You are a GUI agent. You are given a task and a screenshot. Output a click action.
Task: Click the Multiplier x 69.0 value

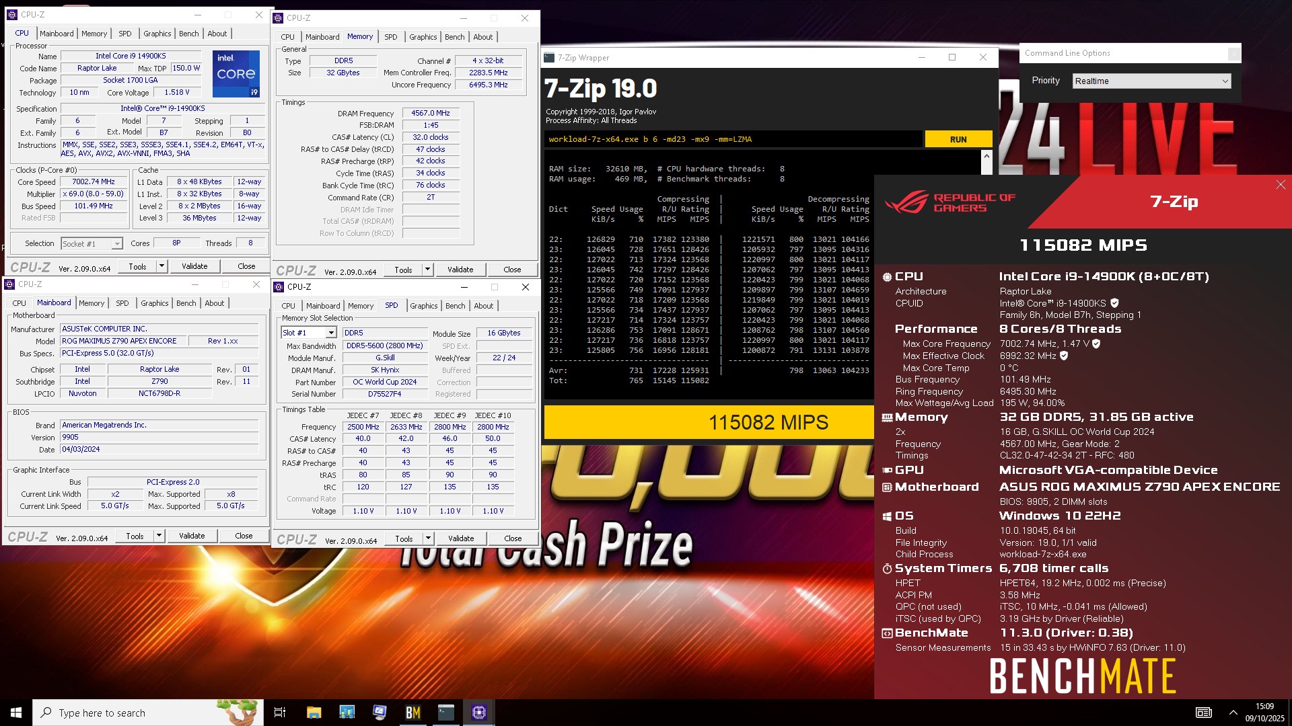click(94, 194)
